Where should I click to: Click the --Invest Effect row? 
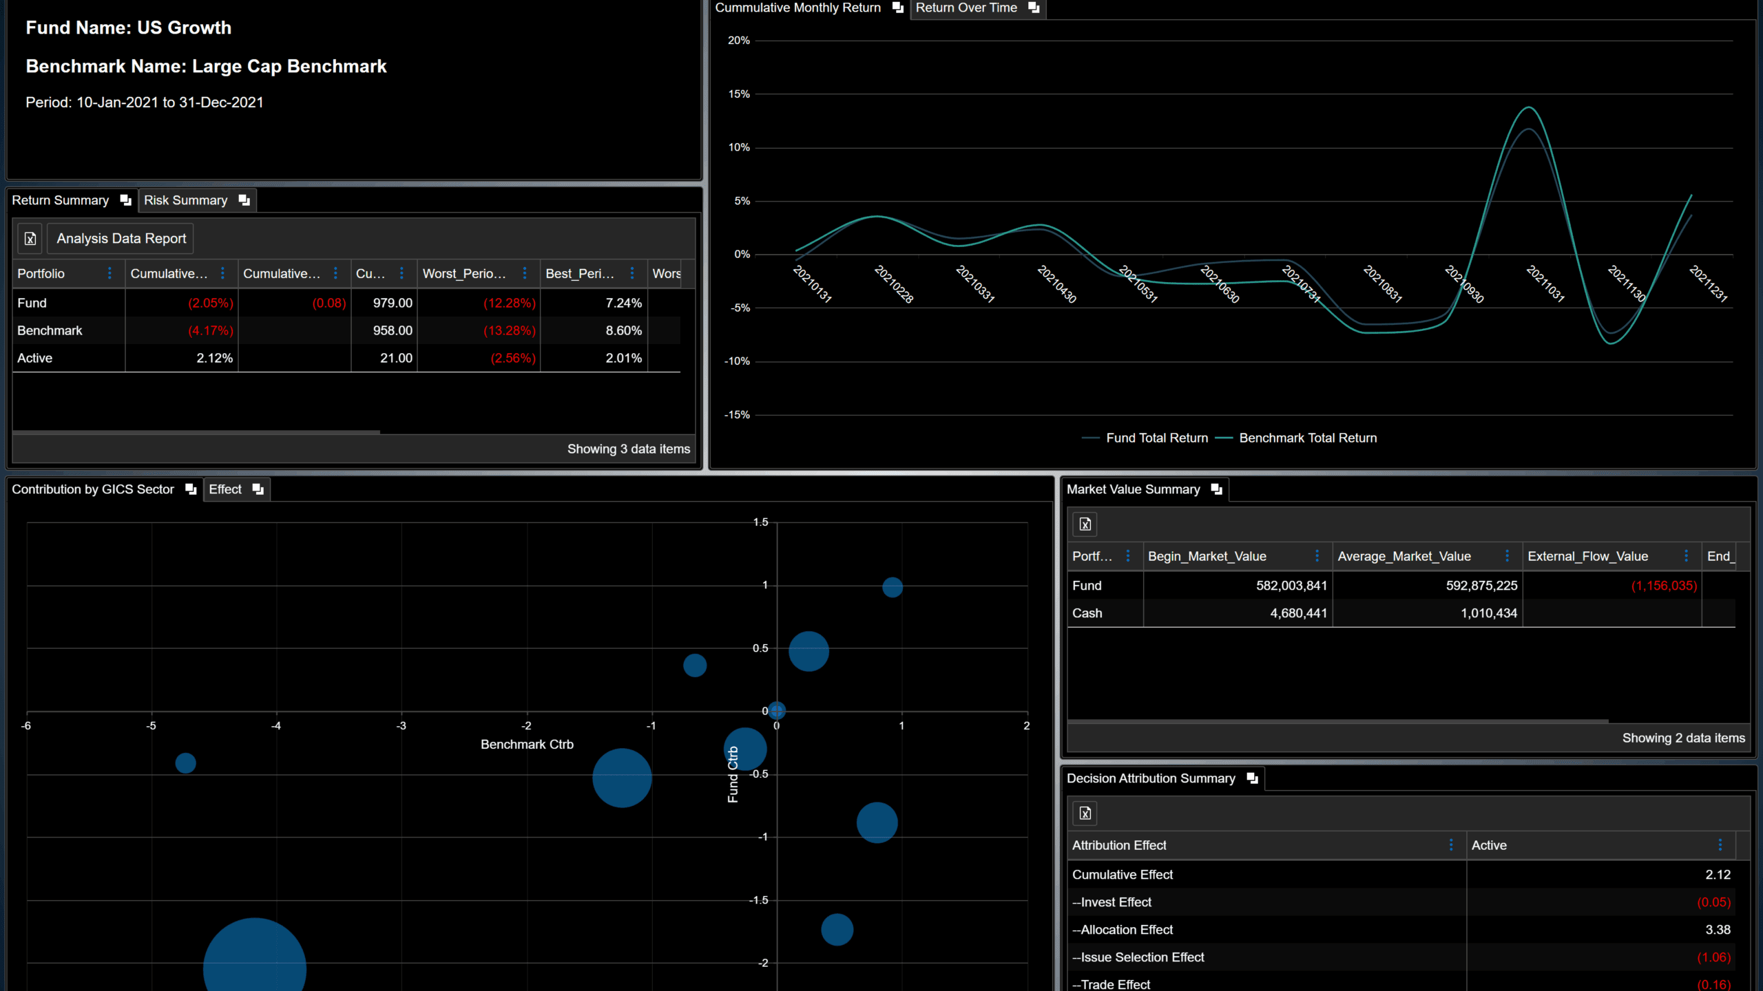(1401, 902)
